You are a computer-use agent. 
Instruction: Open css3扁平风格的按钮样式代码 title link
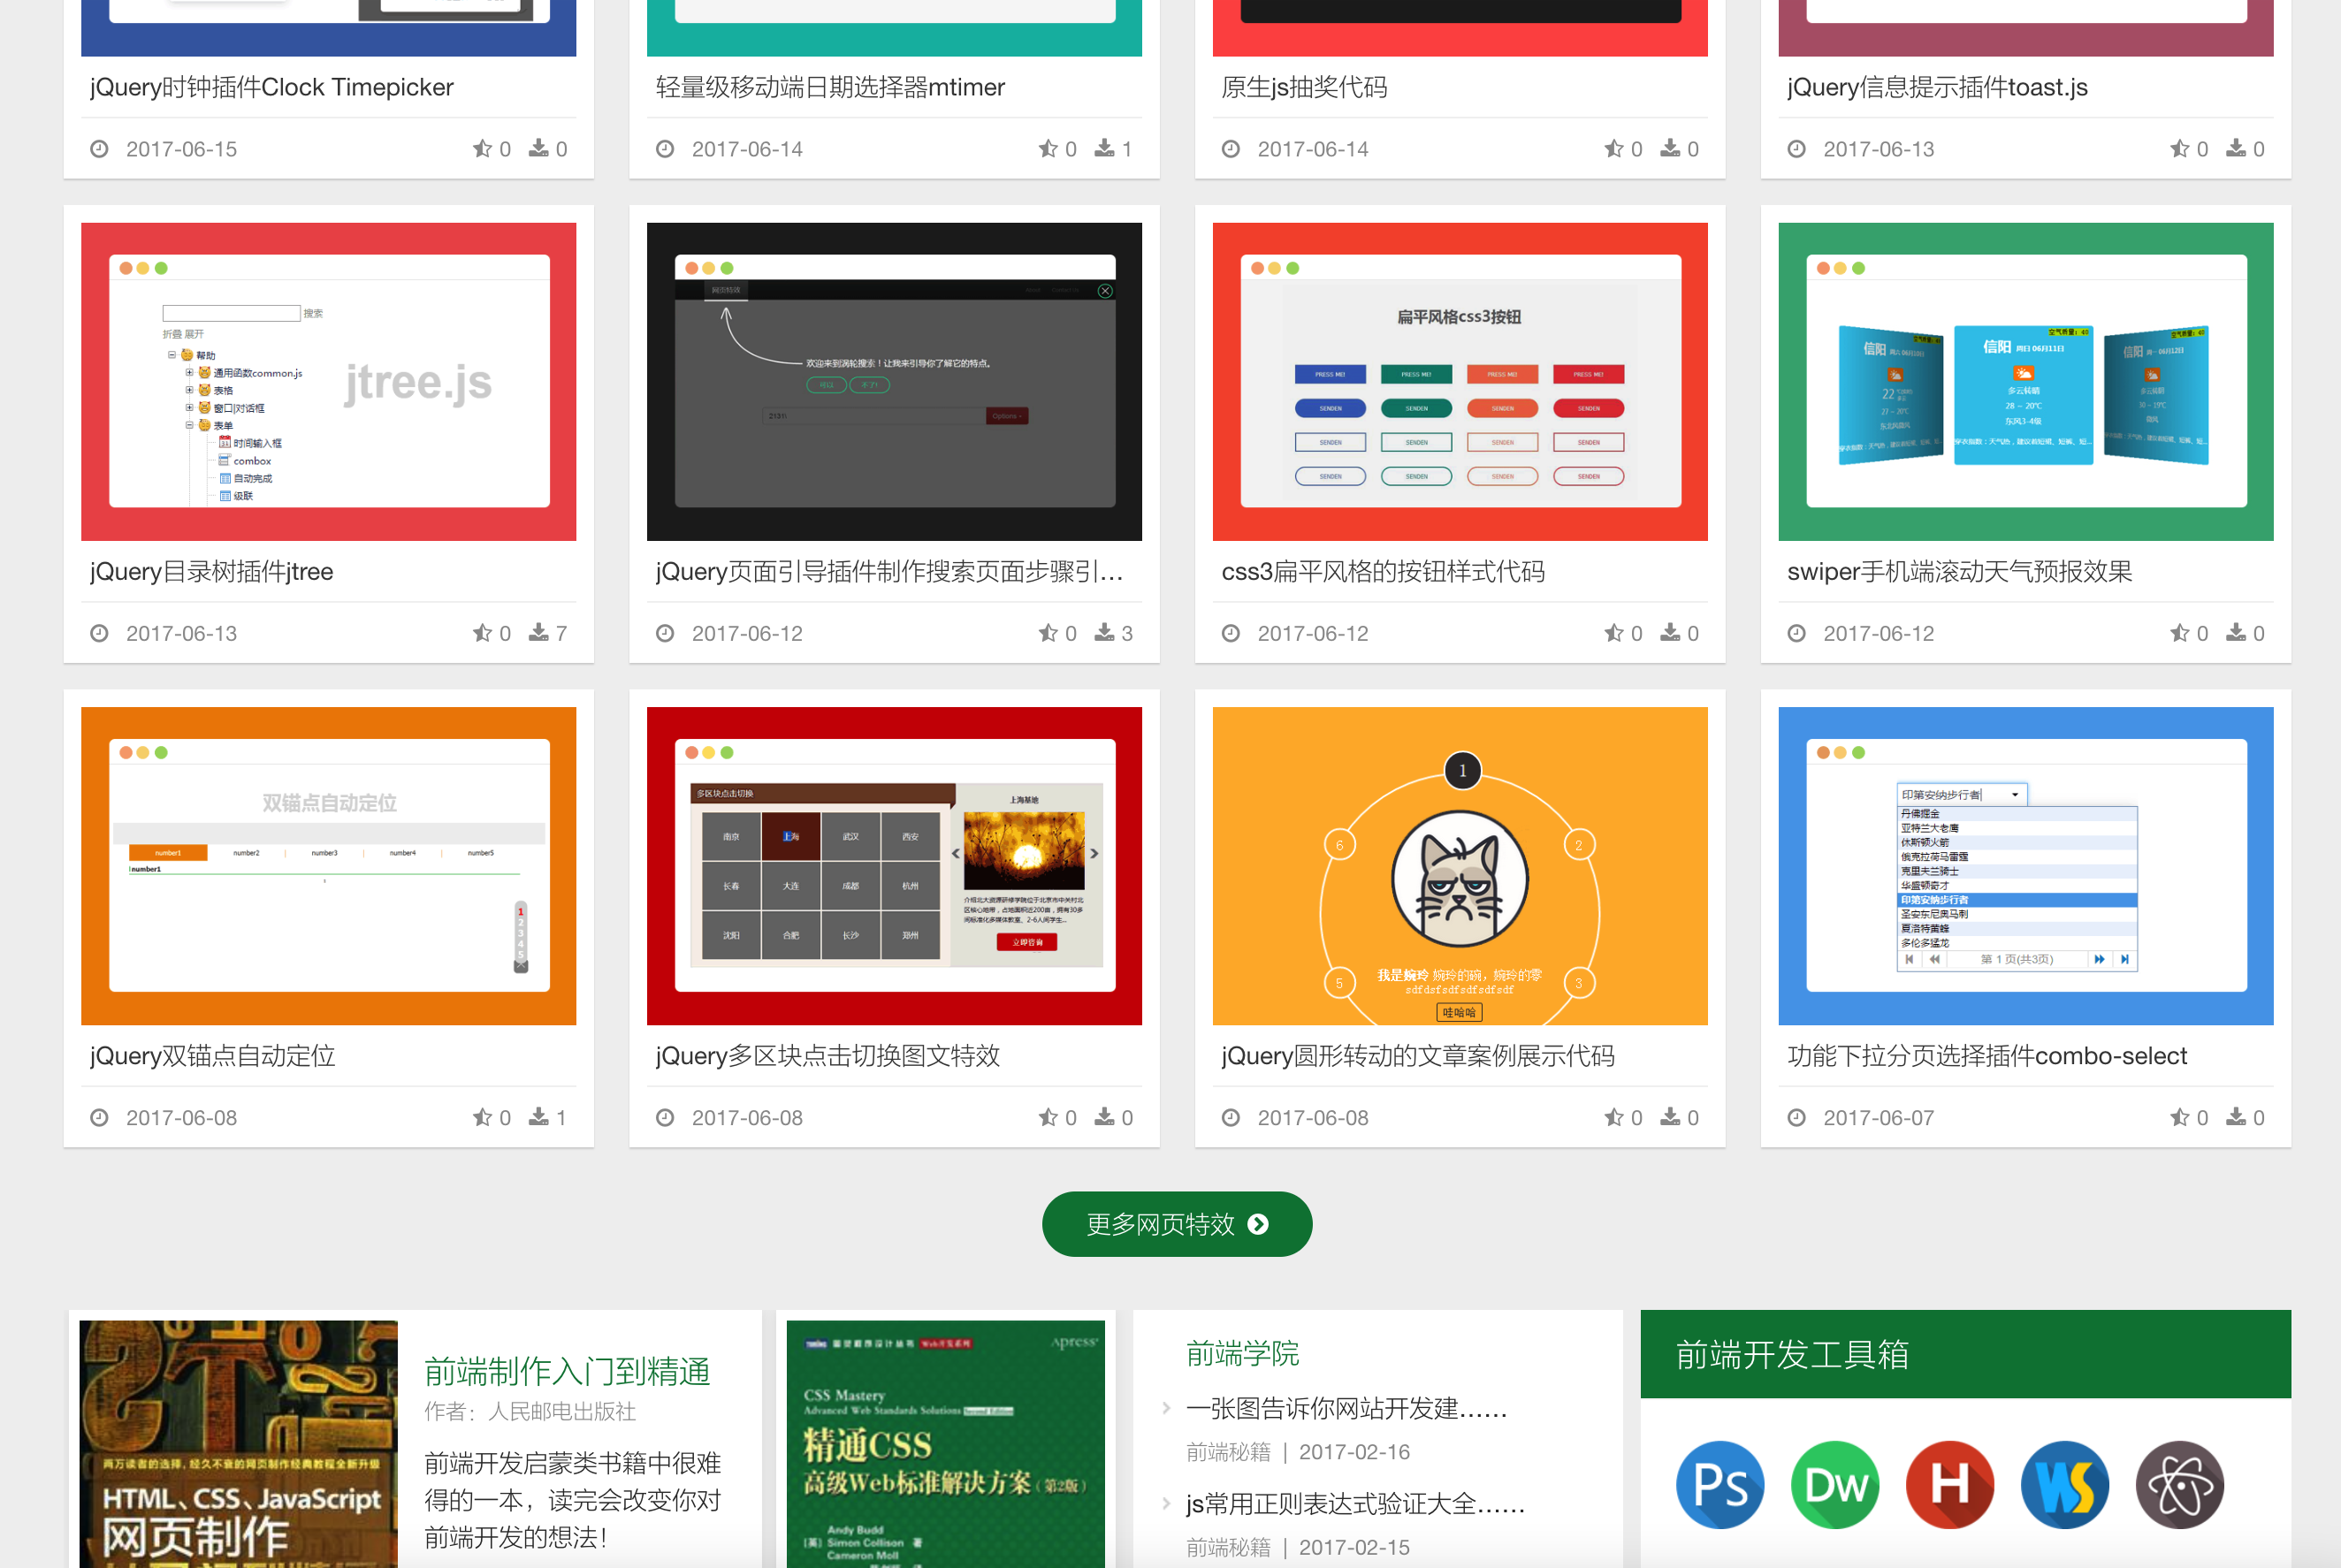1383,572
